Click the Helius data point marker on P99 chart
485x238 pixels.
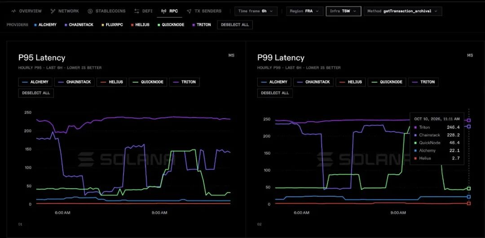click(x=469, y=203)
